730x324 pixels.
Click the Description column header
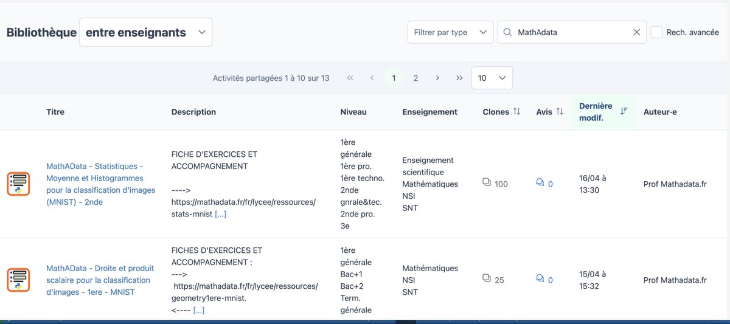(x=193, y=112)
